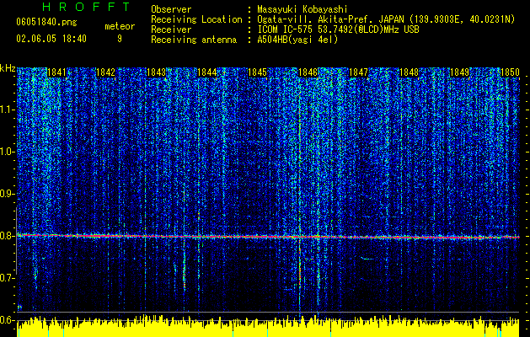Viewport: 530px width, 337px height.
Task: Click the 1847 time marker
Action: coord(358,72)
